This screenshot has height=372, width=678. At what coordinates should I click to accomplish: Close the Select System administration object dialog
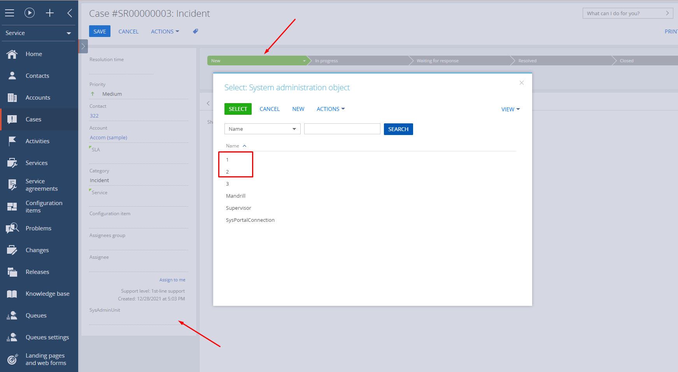click(x=522, y=82)
